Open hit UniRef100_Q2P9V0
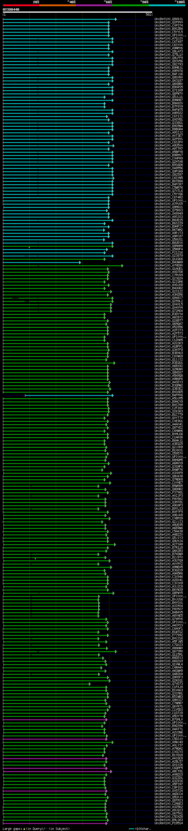188x831 pixels. click(169, 22)
